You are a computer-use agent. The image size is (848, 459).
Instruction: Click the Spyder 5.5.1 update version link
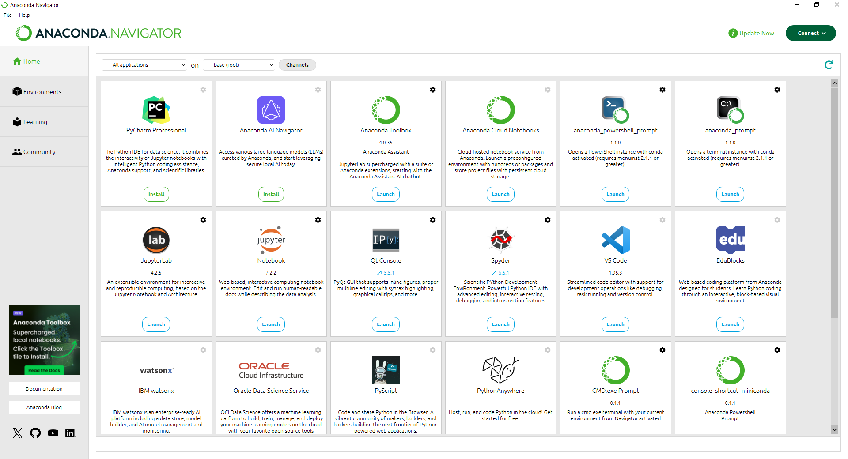click(500, 273)
